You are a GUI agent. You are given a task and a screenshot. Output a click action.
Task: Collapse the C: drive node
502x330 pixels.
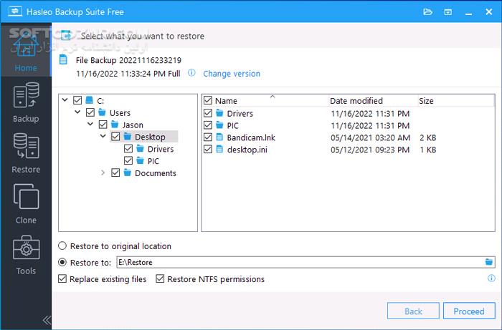[65, 100]
